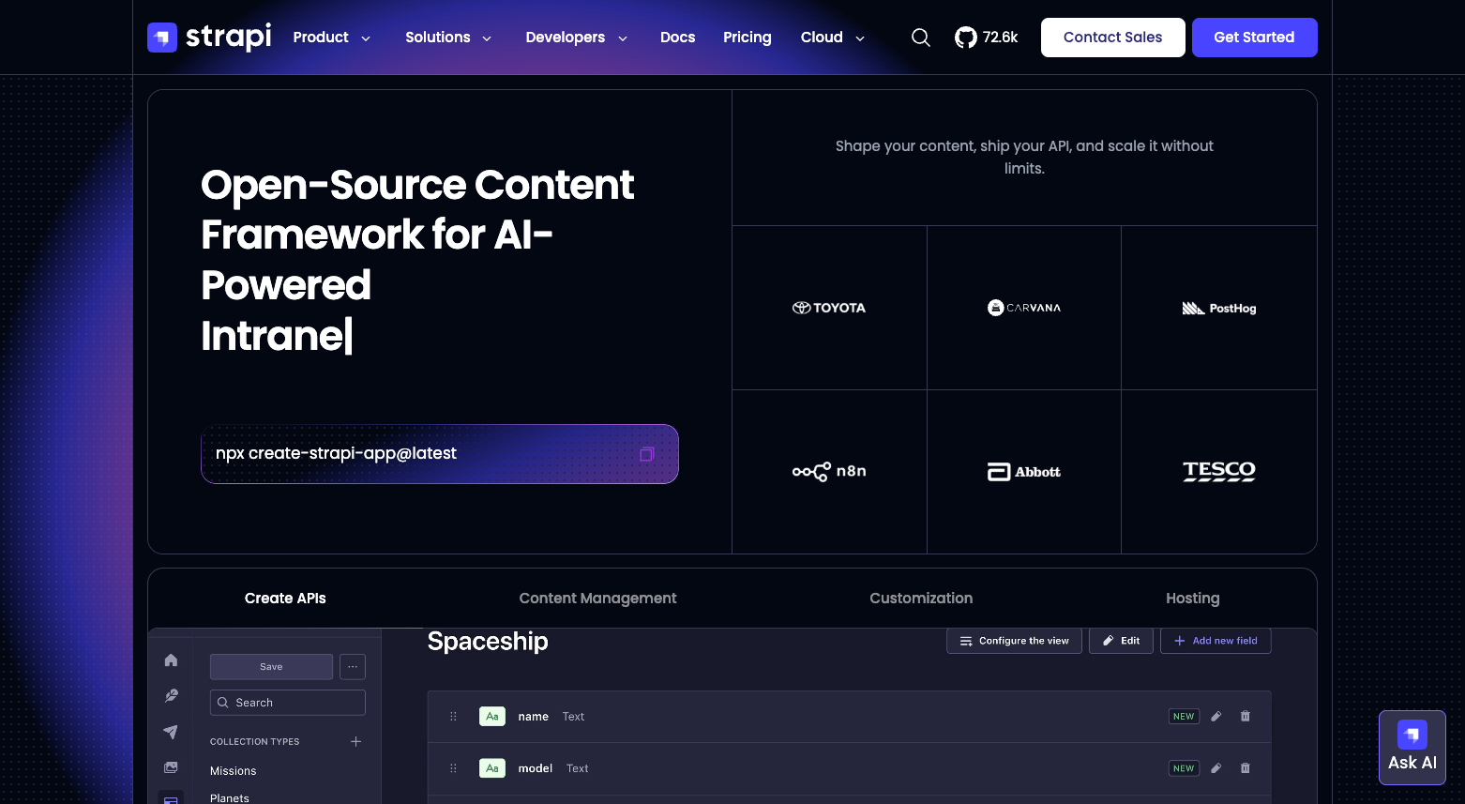Click the Aa text icon beside name
Screen dimensions: 1465x804
[492, 717]
